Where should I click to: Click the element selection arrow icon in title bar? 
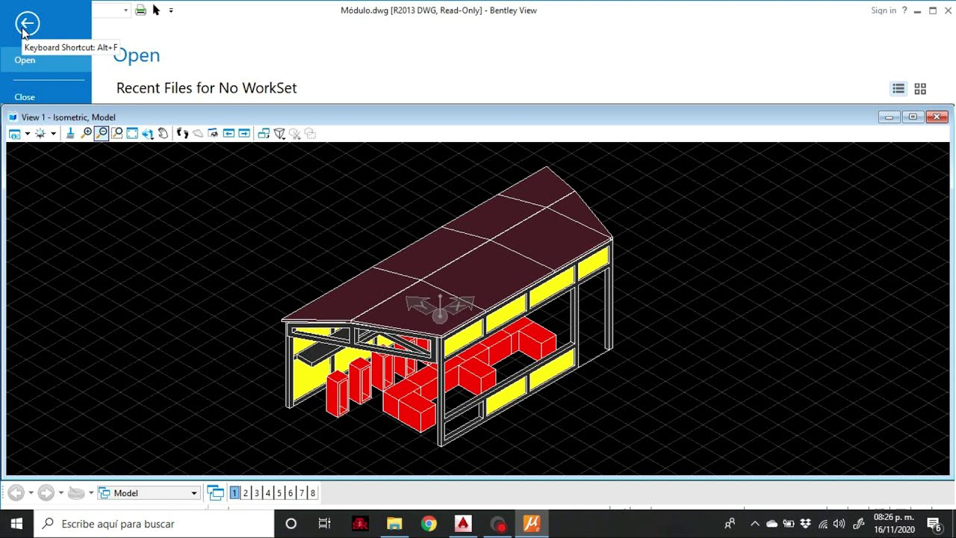[156, 10]
